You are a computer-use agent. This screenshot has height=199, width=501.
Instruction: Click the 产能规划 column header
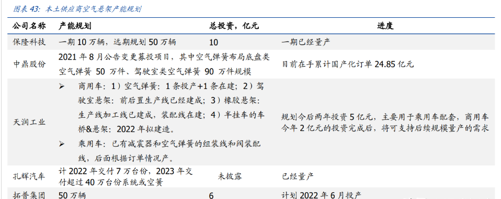coord(75,26)
